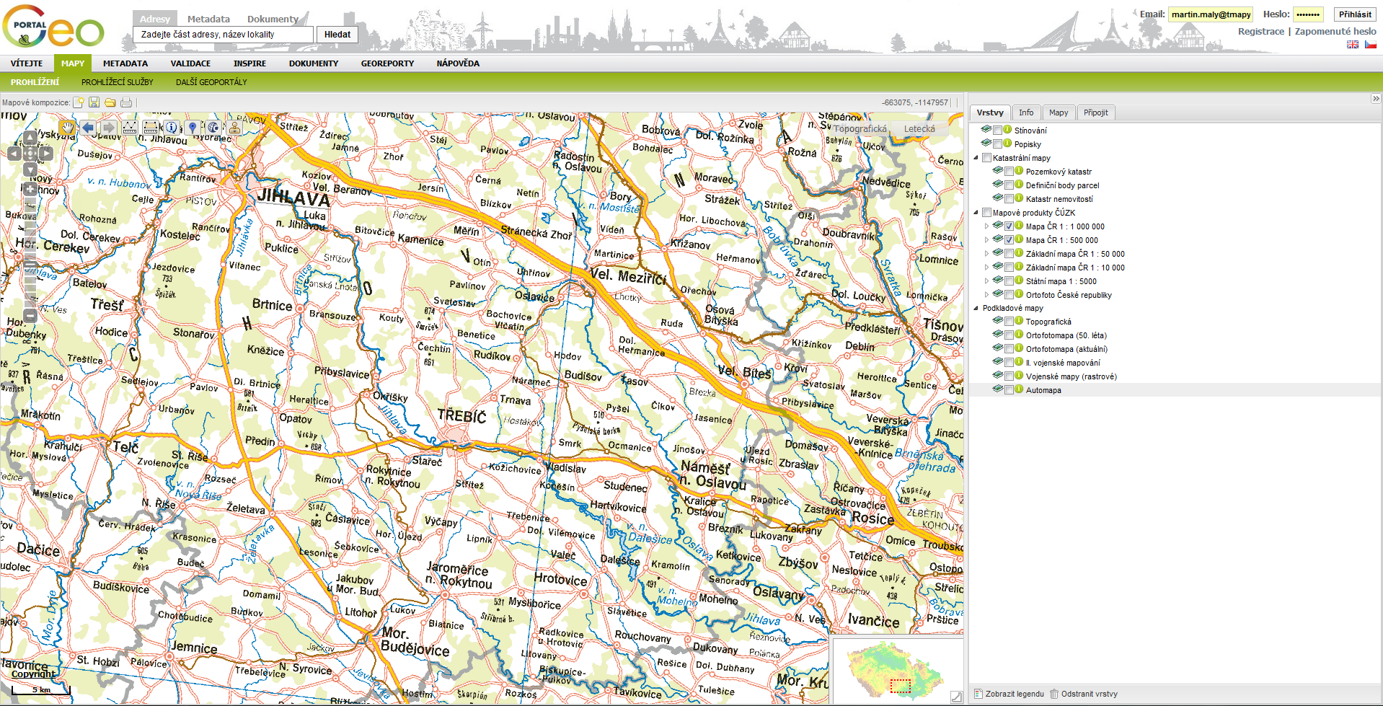Screen dimensions: 1383x706
Task: Go to previous map extent
Action: [88, 128]
